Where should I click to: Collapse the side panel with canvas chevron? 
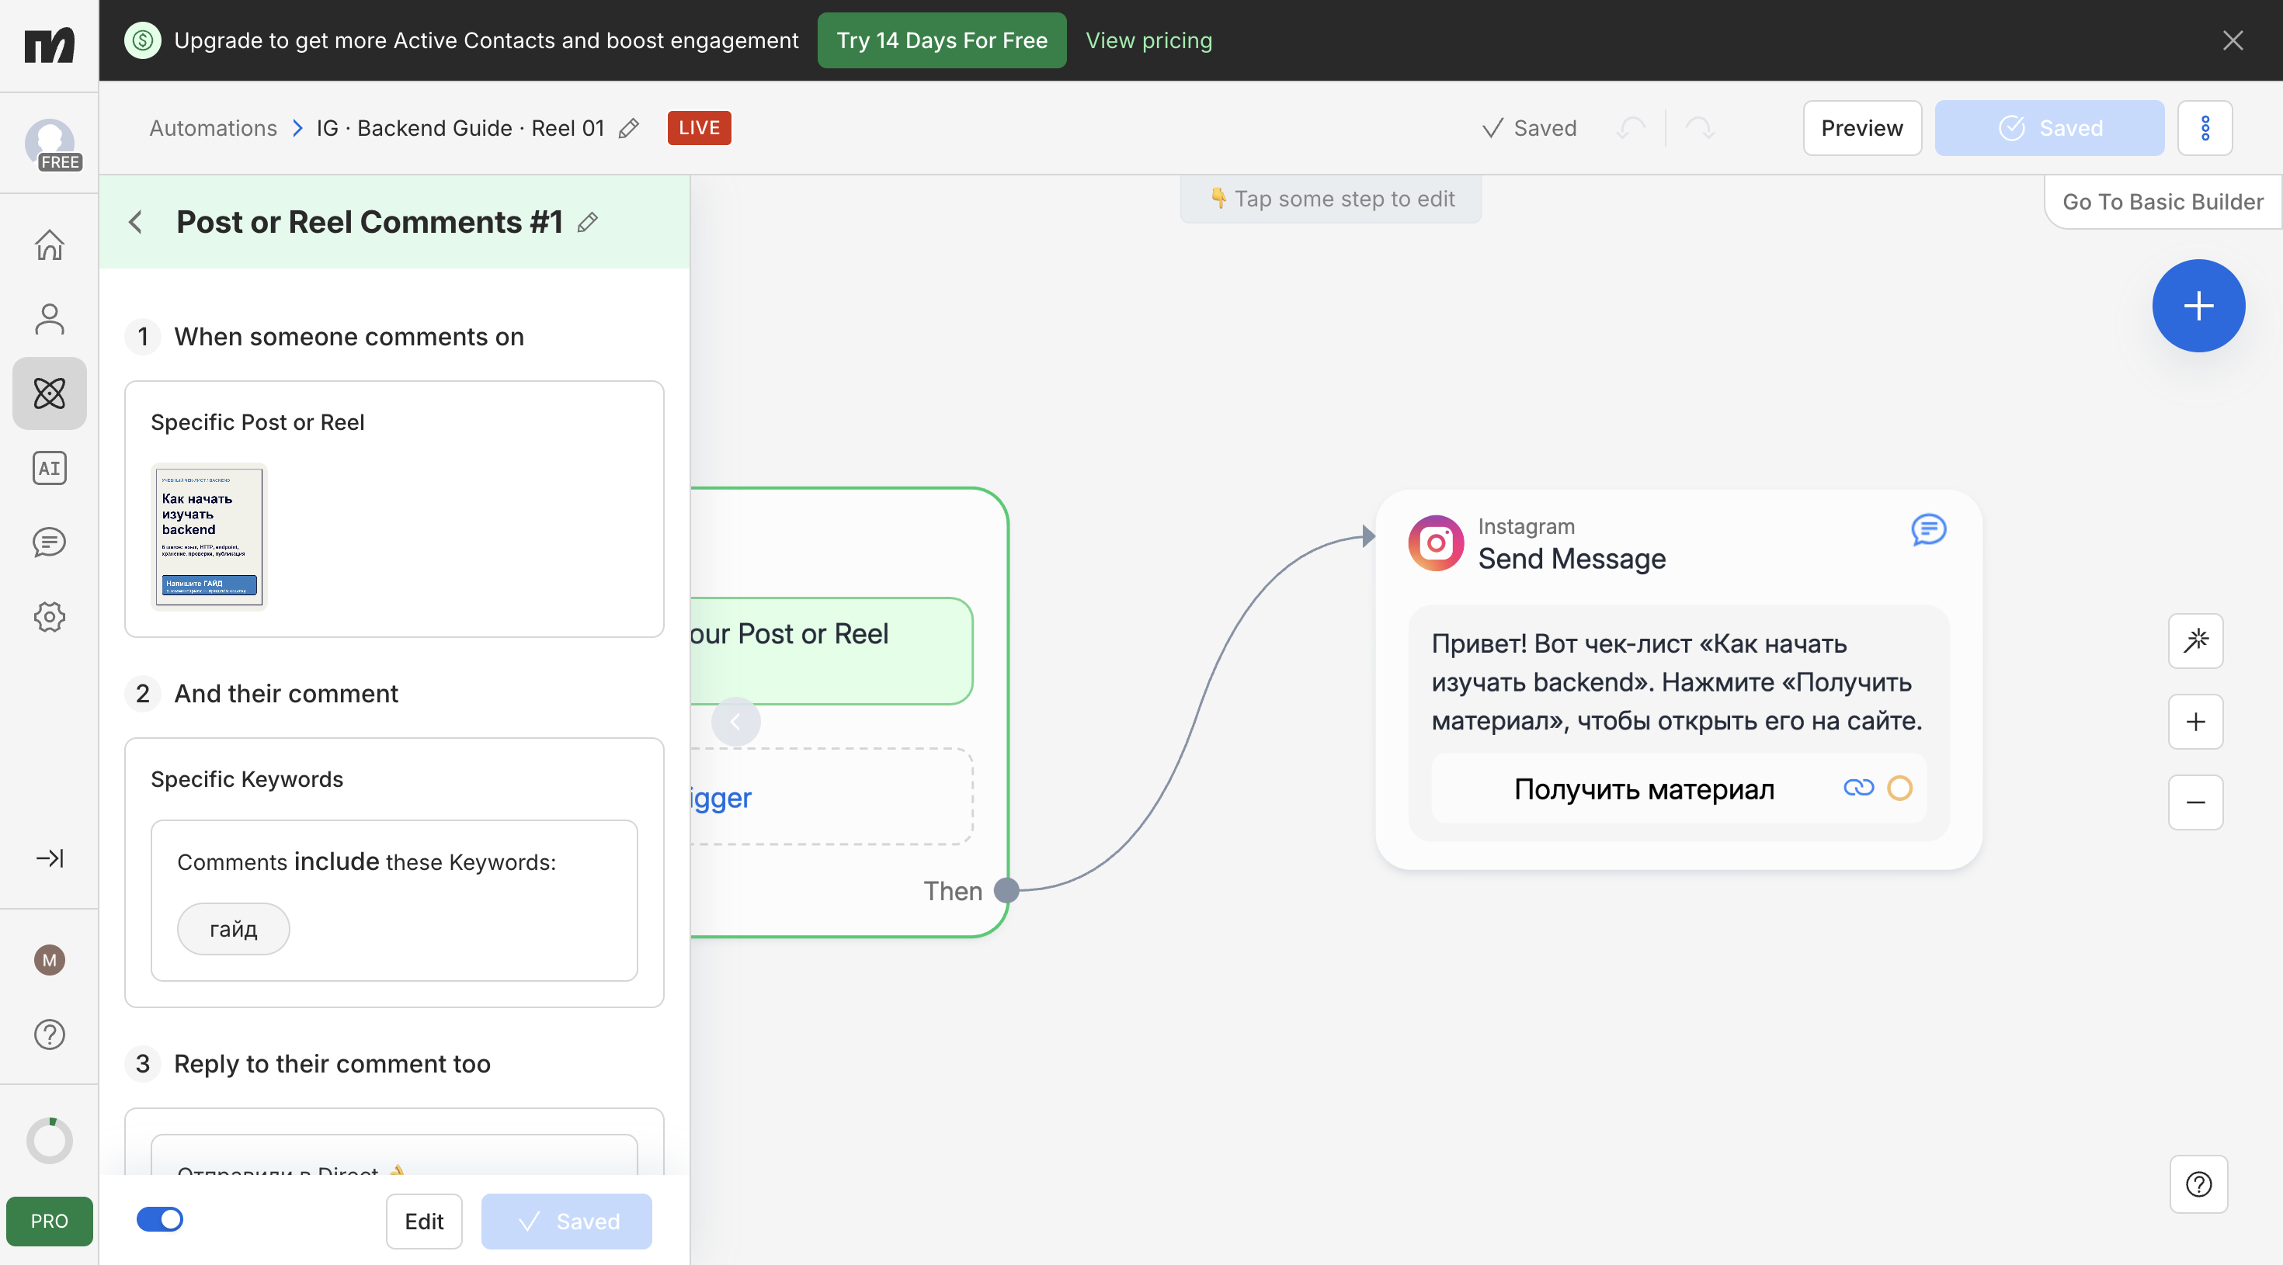coord(735,721)
